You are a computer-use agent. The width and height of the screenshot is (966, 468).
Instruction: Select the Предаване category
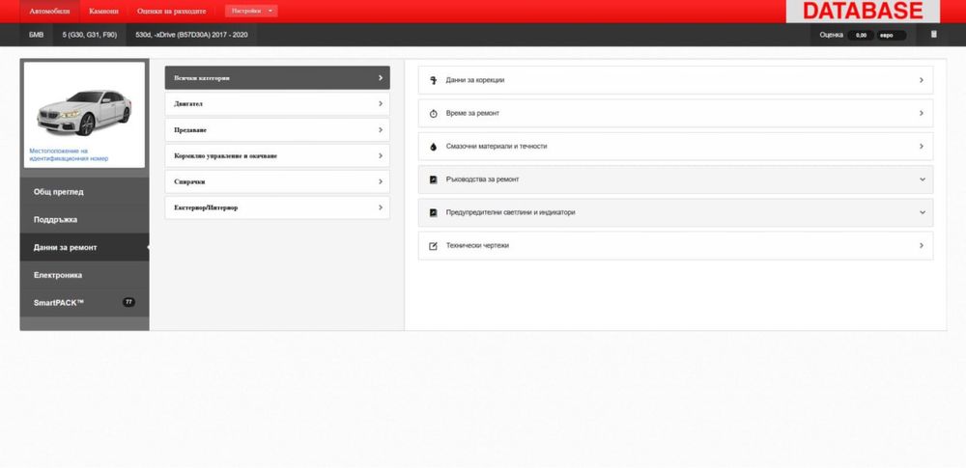277,130
